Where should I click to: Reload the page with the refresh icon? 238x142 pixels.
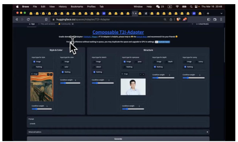coord(28,19)
